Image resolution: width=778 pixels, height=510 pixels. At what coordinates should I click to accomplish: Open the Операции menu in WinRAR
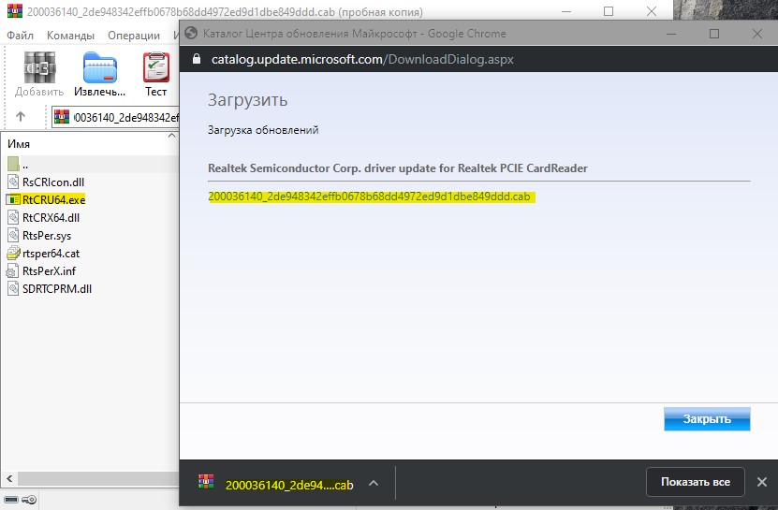point(134,36)
